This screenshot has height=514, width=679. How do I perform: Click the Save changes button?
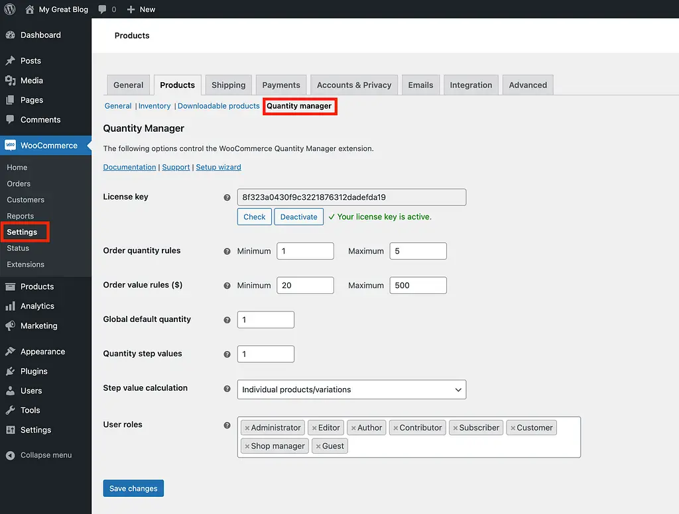point(133,488)
